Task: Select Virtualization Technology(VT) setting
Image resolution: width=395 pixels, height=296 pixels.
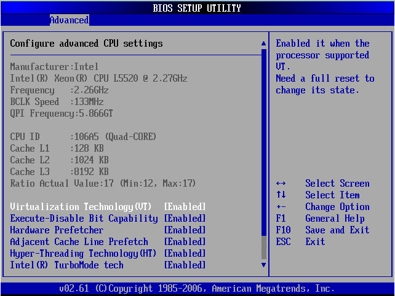Action: point(81,207)
